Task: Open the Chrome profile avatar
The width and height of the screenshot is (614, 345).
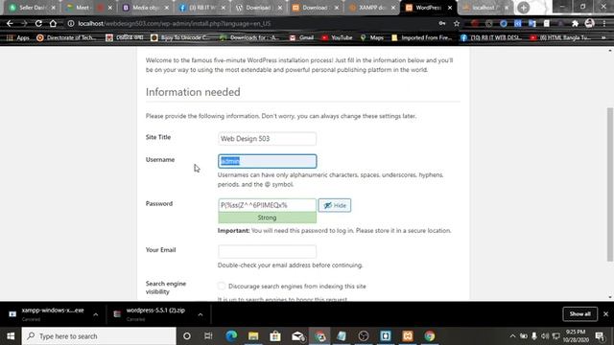Action: click(x=589, y=23)
